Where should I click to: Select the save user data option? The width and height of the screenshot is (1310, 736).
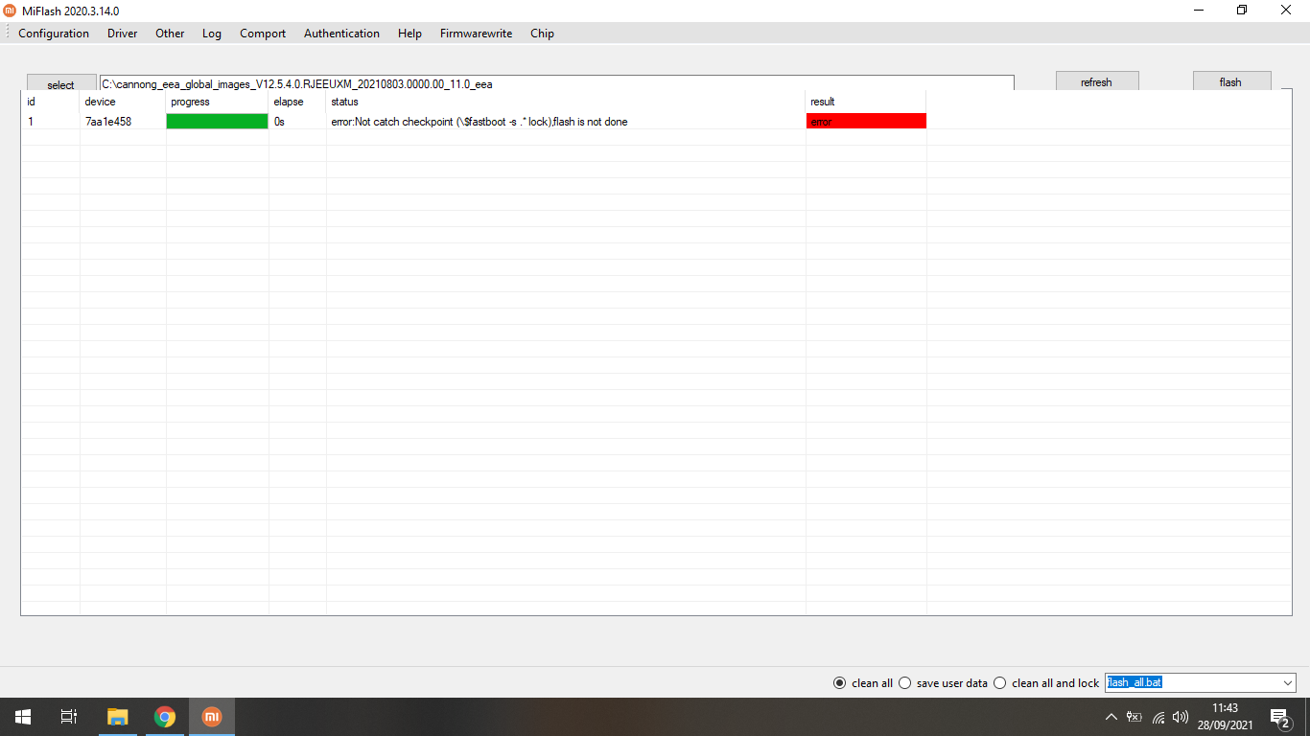pos(943,683)
